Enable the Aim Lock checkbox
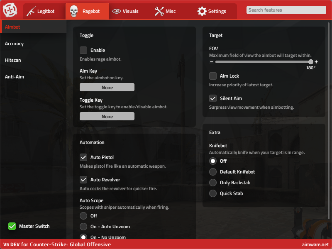 (213, 76)
